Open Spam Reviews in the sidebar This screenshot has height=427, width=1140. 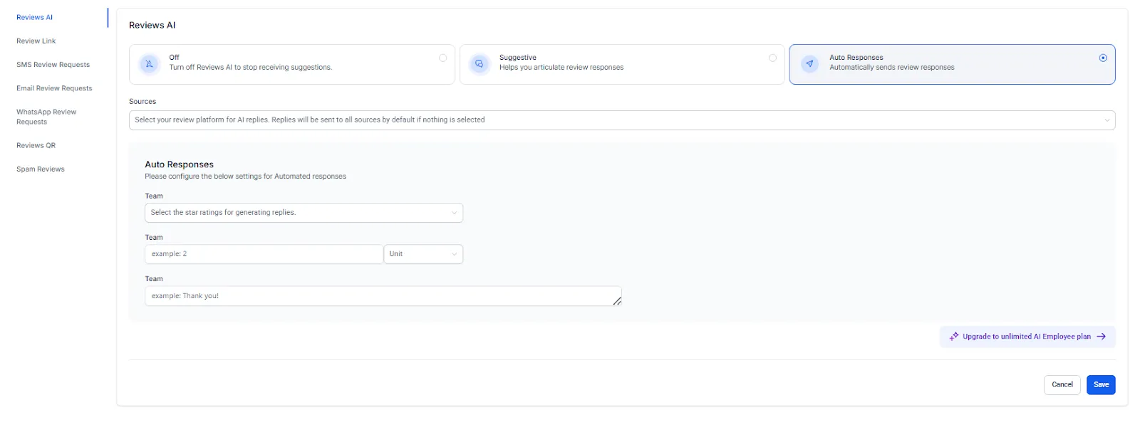[x=41, y=169]
